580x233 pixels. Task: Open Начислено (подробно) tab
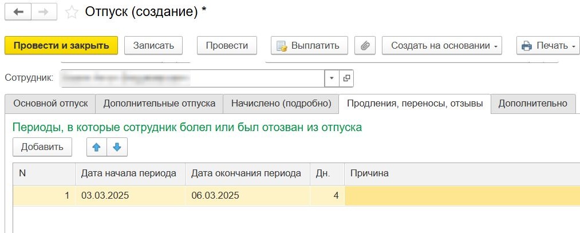[281, 104]
